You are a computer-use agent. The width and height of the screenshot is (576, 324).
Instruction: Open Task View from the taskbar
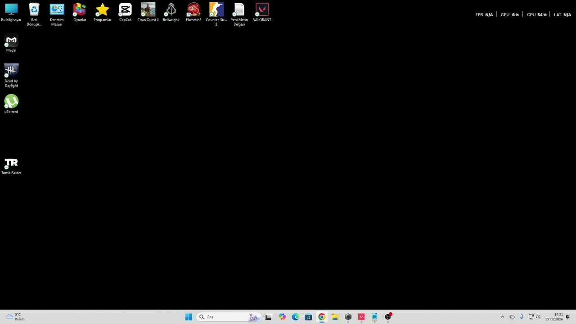[268, 317]
